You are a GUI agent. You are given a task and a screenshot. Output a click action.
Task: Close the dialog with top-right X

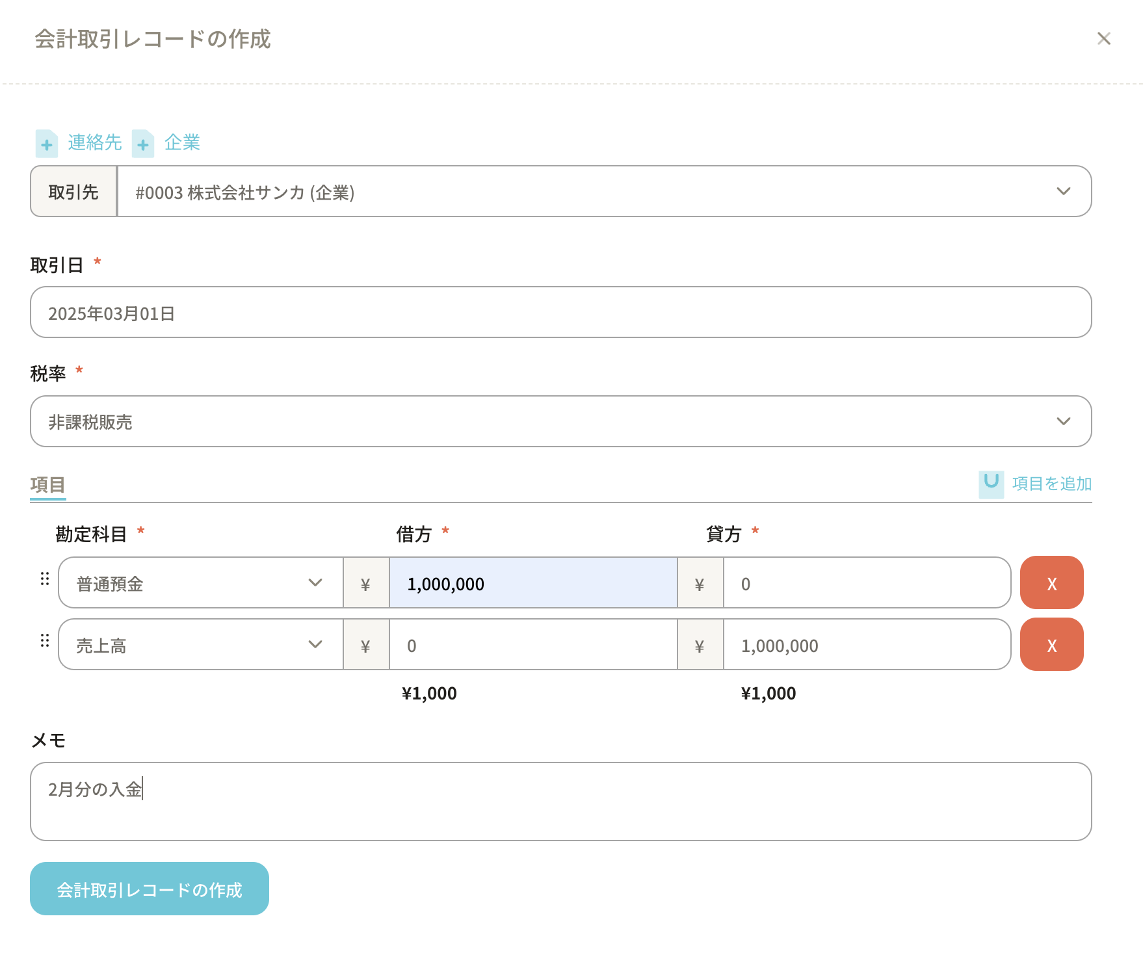coord(1103,39)
